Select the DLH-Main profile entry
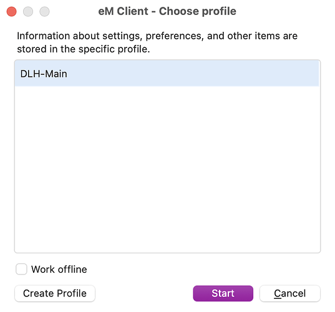 point(167,74)
